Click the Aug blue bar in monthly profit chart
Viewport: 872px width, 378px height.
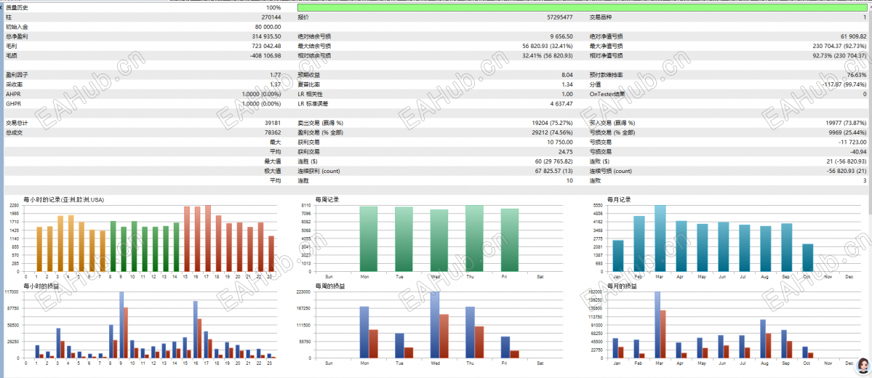coord(763,339)
